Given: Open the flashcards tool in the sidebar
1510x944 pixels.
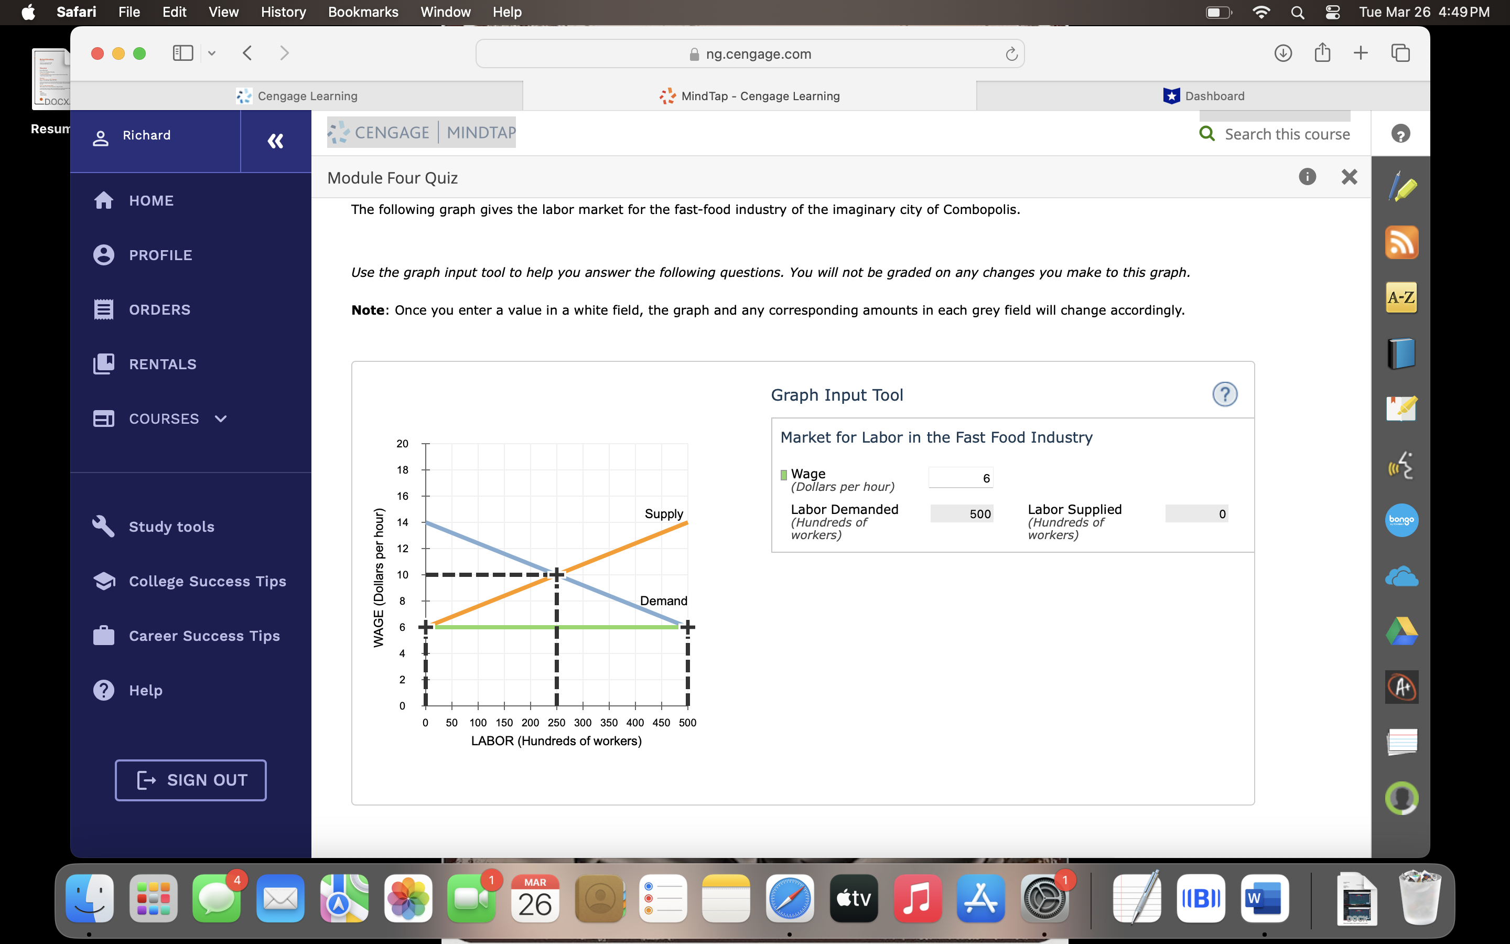Looking at the screenshot, I should click(x=1402, y=742).
